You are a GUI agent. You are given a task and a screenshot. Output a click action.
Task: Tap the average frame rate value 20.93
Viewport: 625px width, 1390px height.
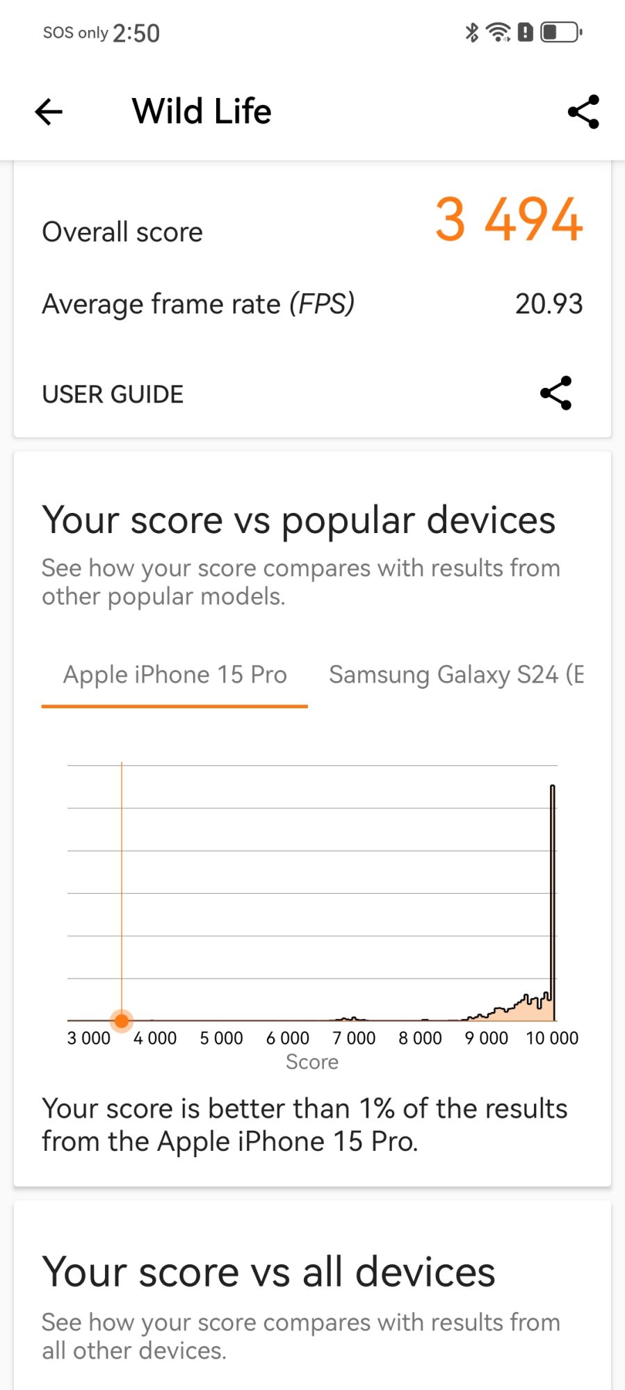549,304
